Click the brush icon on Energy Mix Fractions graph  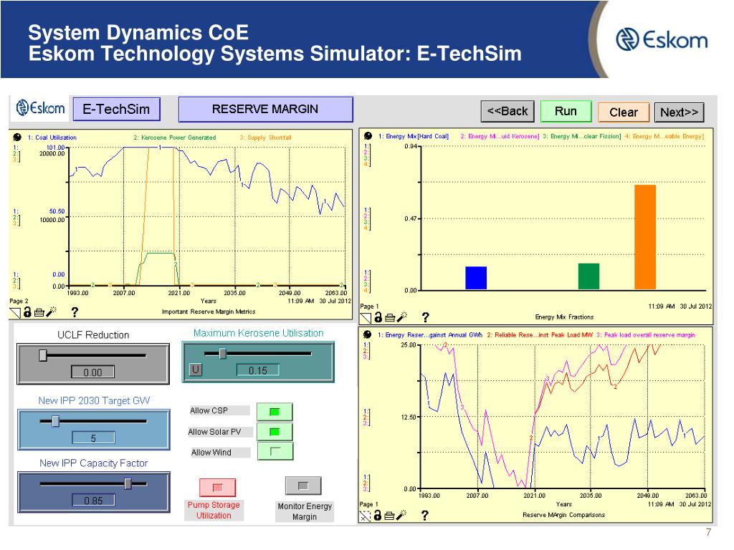(x=402, y=317)
